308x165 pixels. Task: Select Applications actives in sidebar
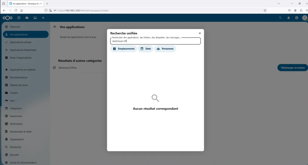pyautogui.click(x=21, y=42)
